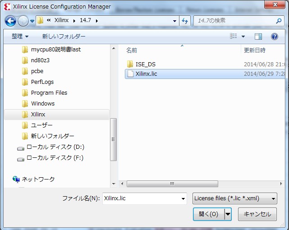
Task: Expand the 開く button's dropdown arrow
Action: 228,214
